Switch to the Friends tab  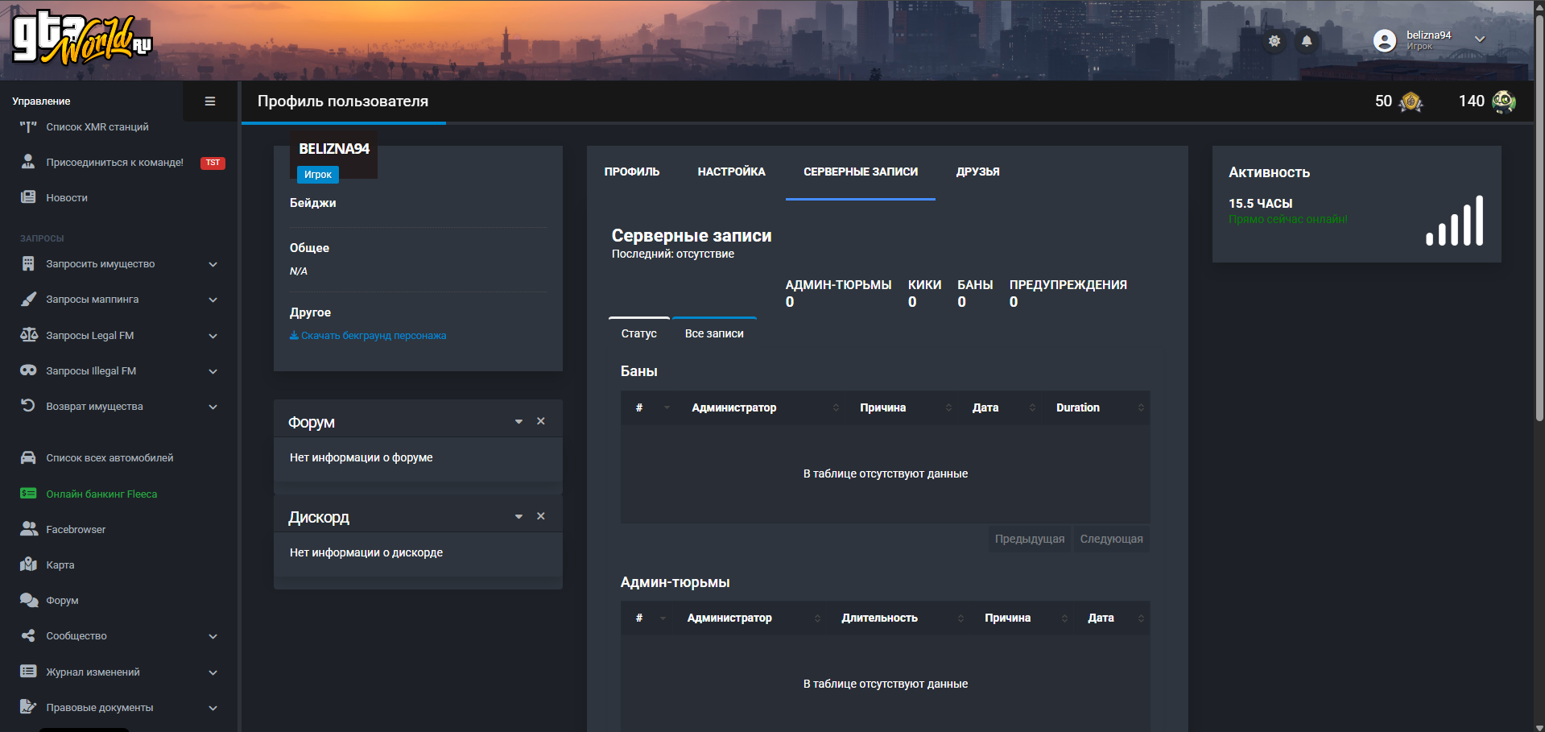pyautogui.click(x=977, y=172)
